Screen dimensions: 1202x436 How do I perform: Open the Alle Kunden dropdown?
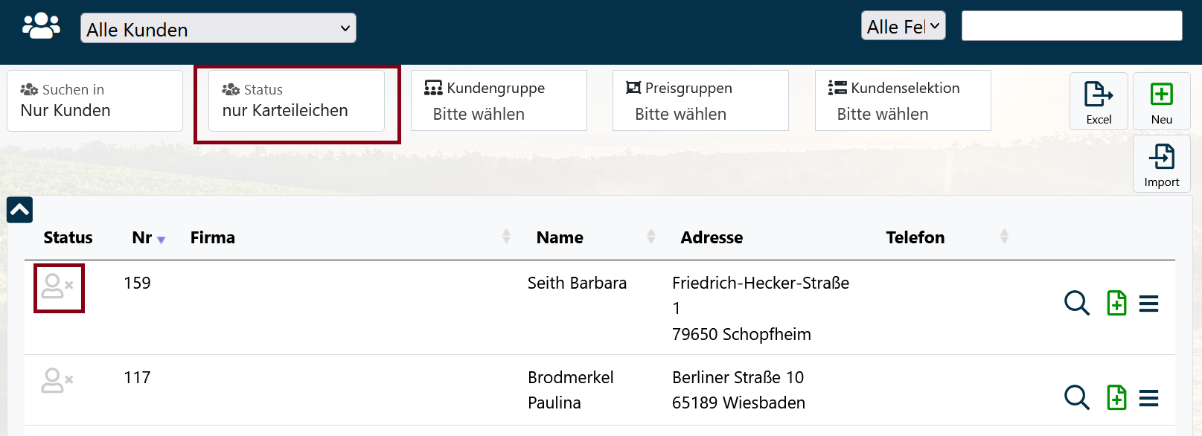[218, 29]
